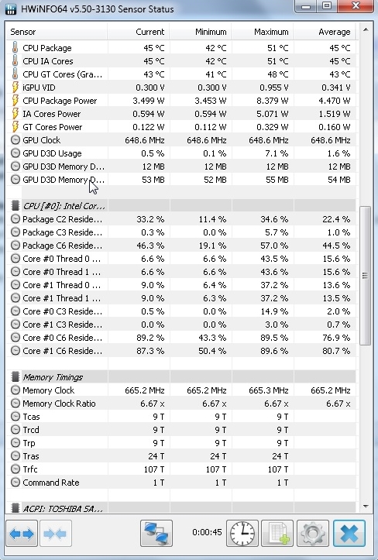Select the GPU Clock sensor row
Viewport: 378px width, 560px height.
click(x=180, y=140)
